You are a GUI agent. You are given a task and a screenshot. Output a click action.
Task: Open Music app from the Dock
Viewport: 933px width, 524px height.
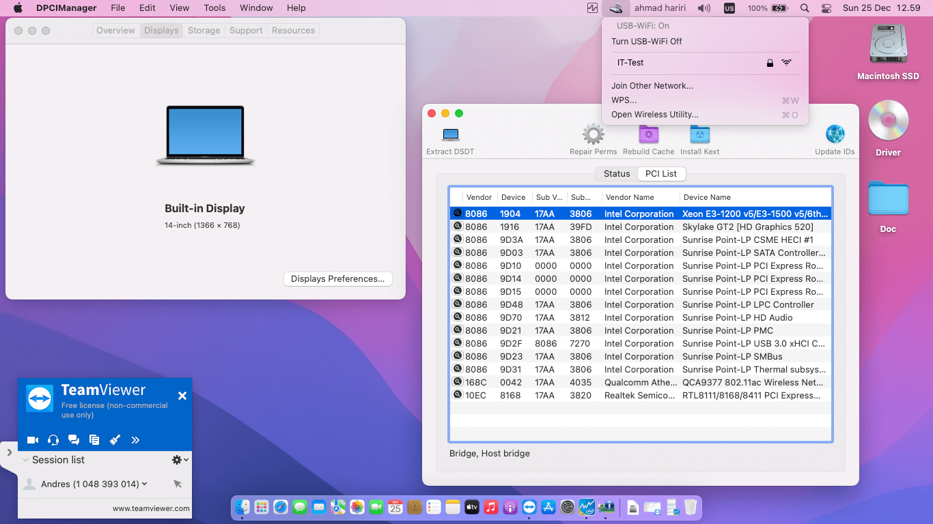coord(491,507)
